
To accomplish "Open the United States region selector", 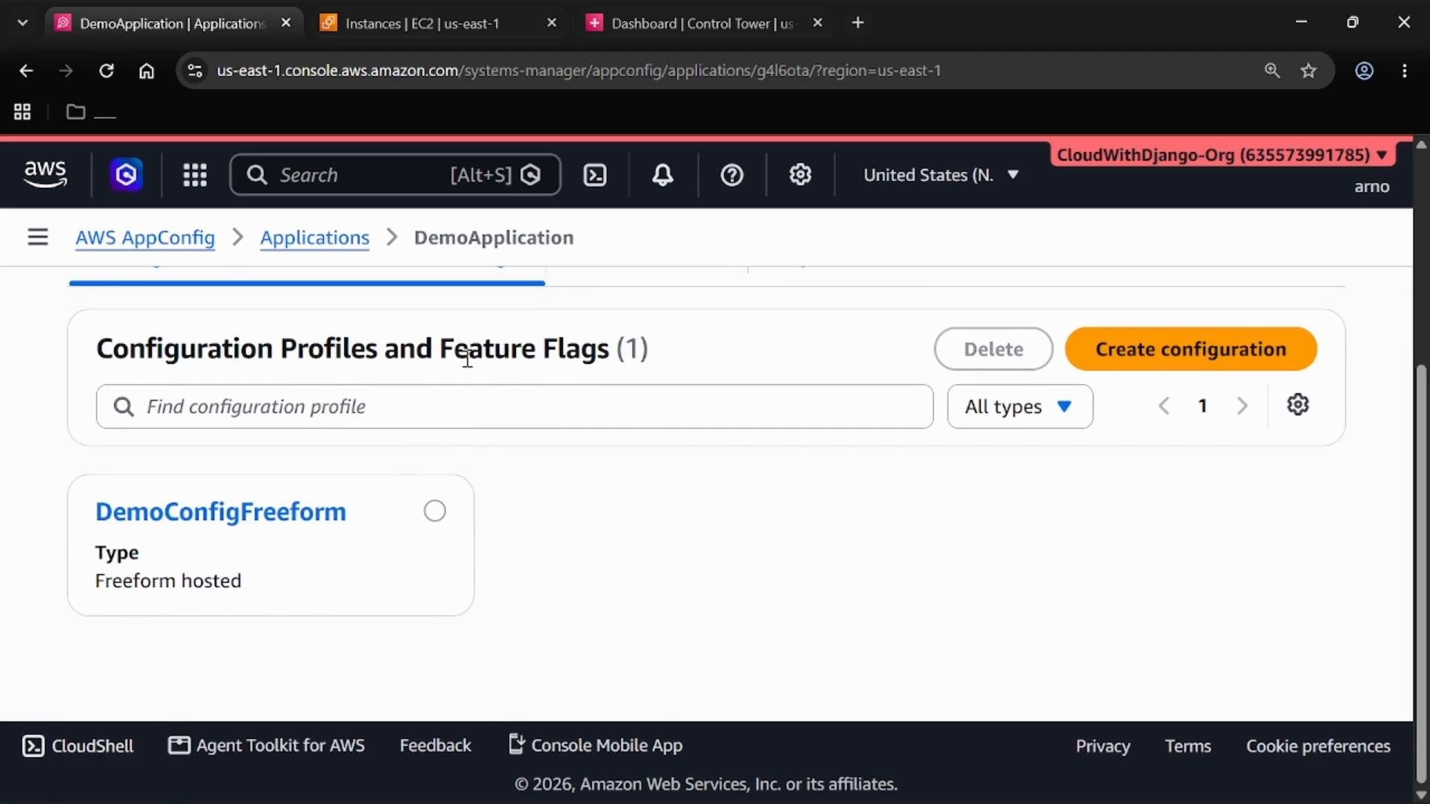I will pyautogui.click(x=941, y=175).
